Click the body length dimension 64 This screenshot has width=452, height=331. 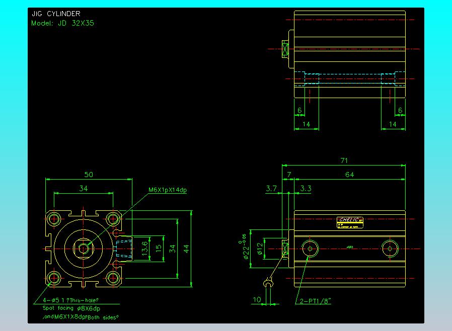[350, 175]
